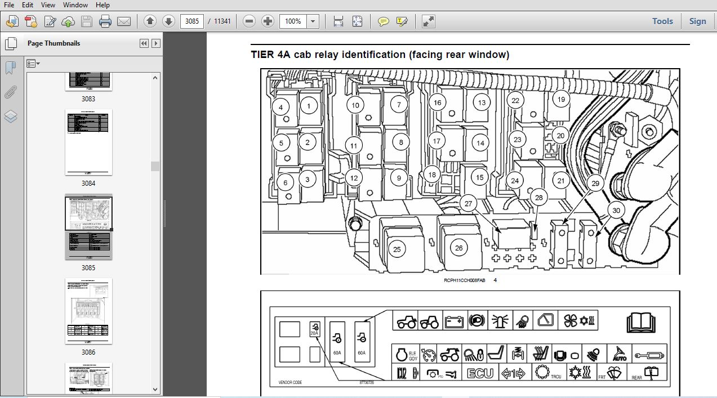Open the 100% zoom level dropdown
Screen dimensions: 717x398
tap(314, 21)
